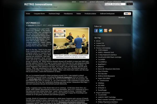Open the Computer Shows menu item
The width and height of the screenshot is (157, 104).
[39, 14]
